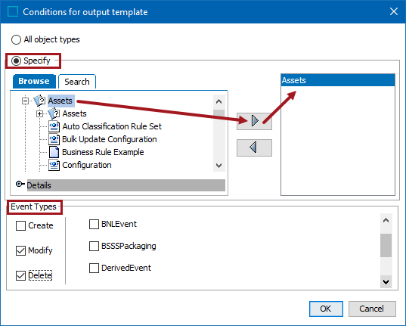Click the Event Types scrollbar down arrow
406x326 pixels.
click(386, 282)
